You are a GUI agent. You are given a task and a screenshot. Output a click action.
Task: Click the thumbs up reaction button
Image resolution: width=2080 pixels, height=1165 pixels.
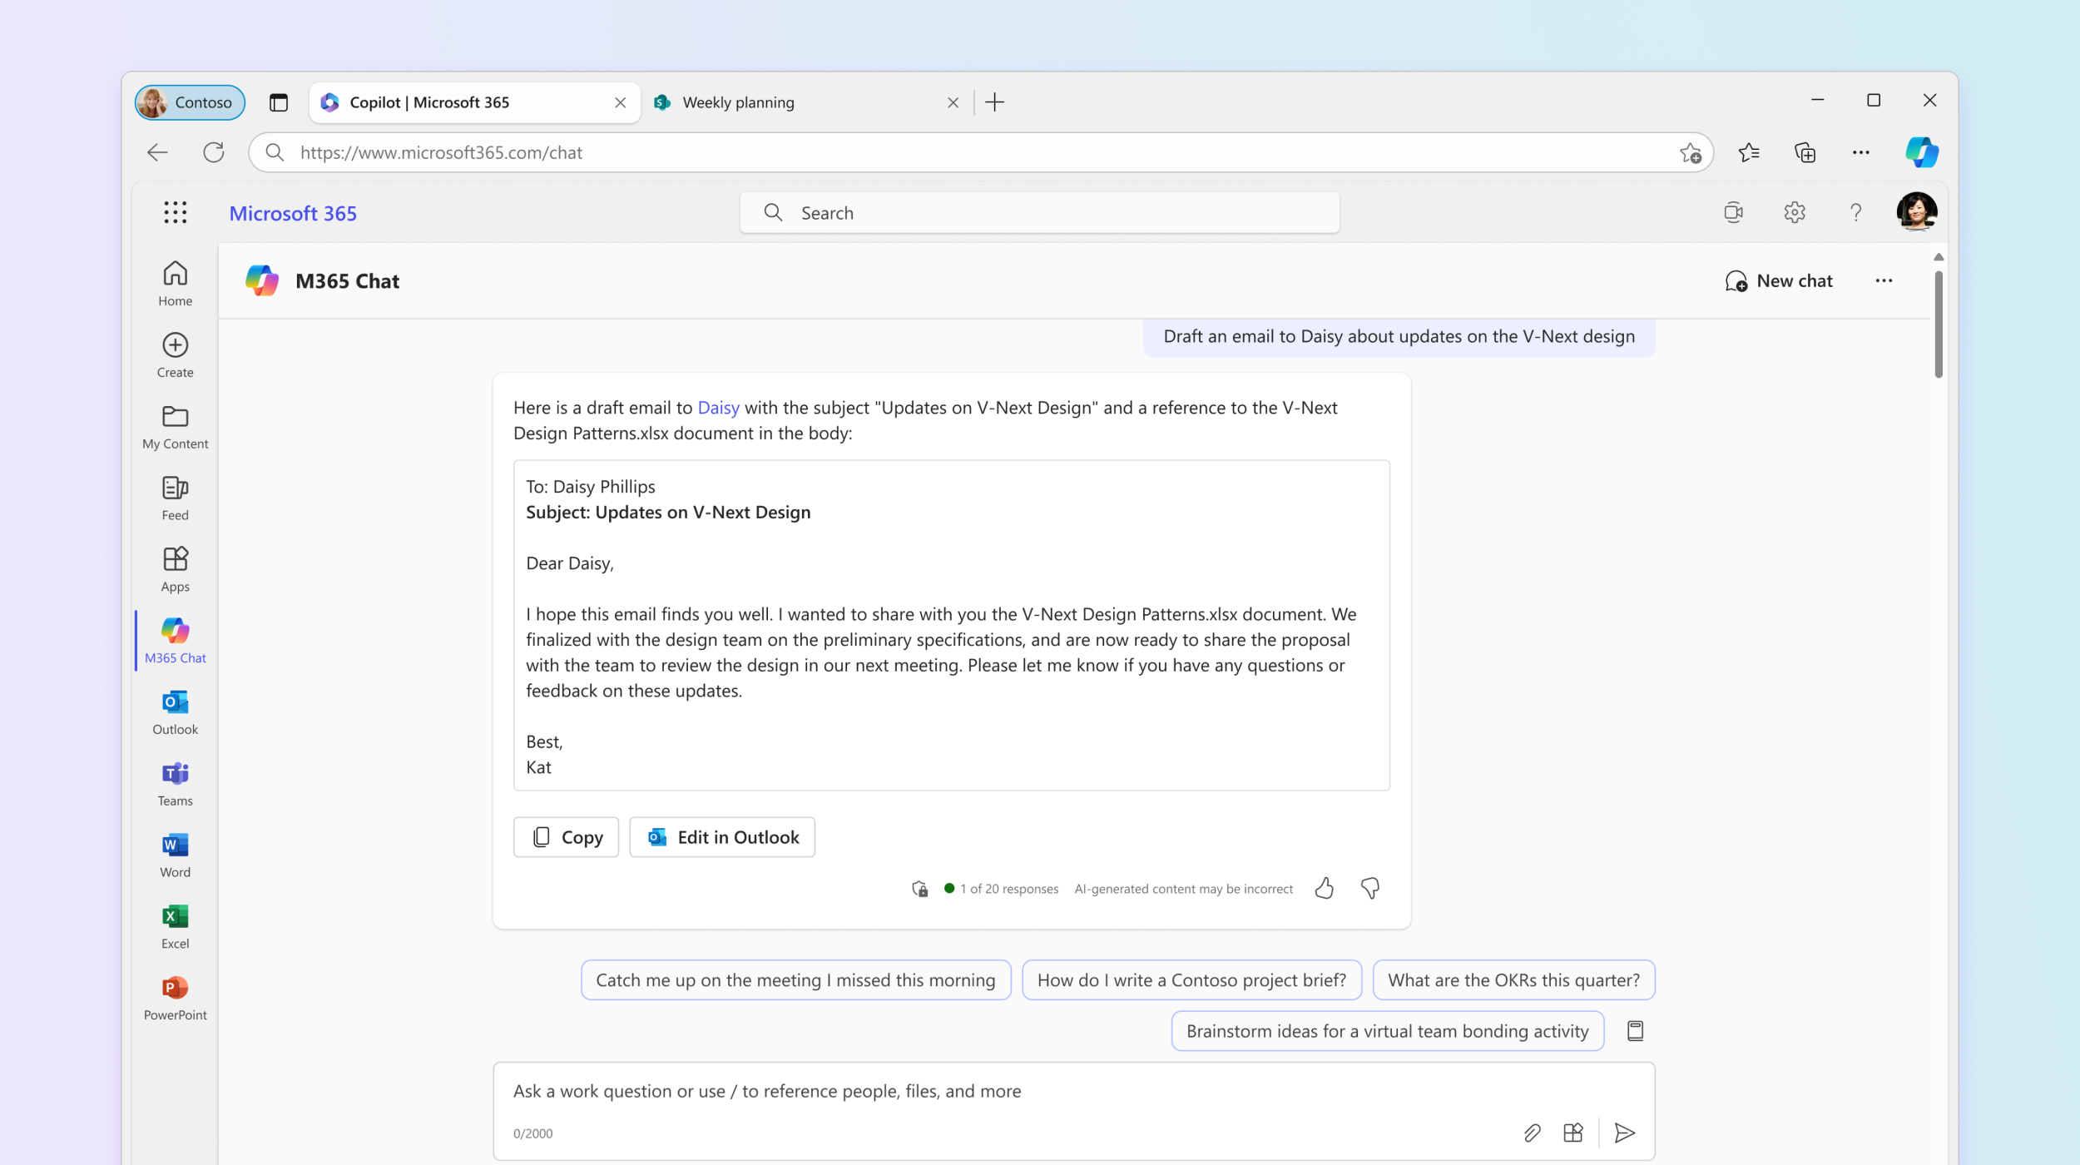click(1325, 888)
